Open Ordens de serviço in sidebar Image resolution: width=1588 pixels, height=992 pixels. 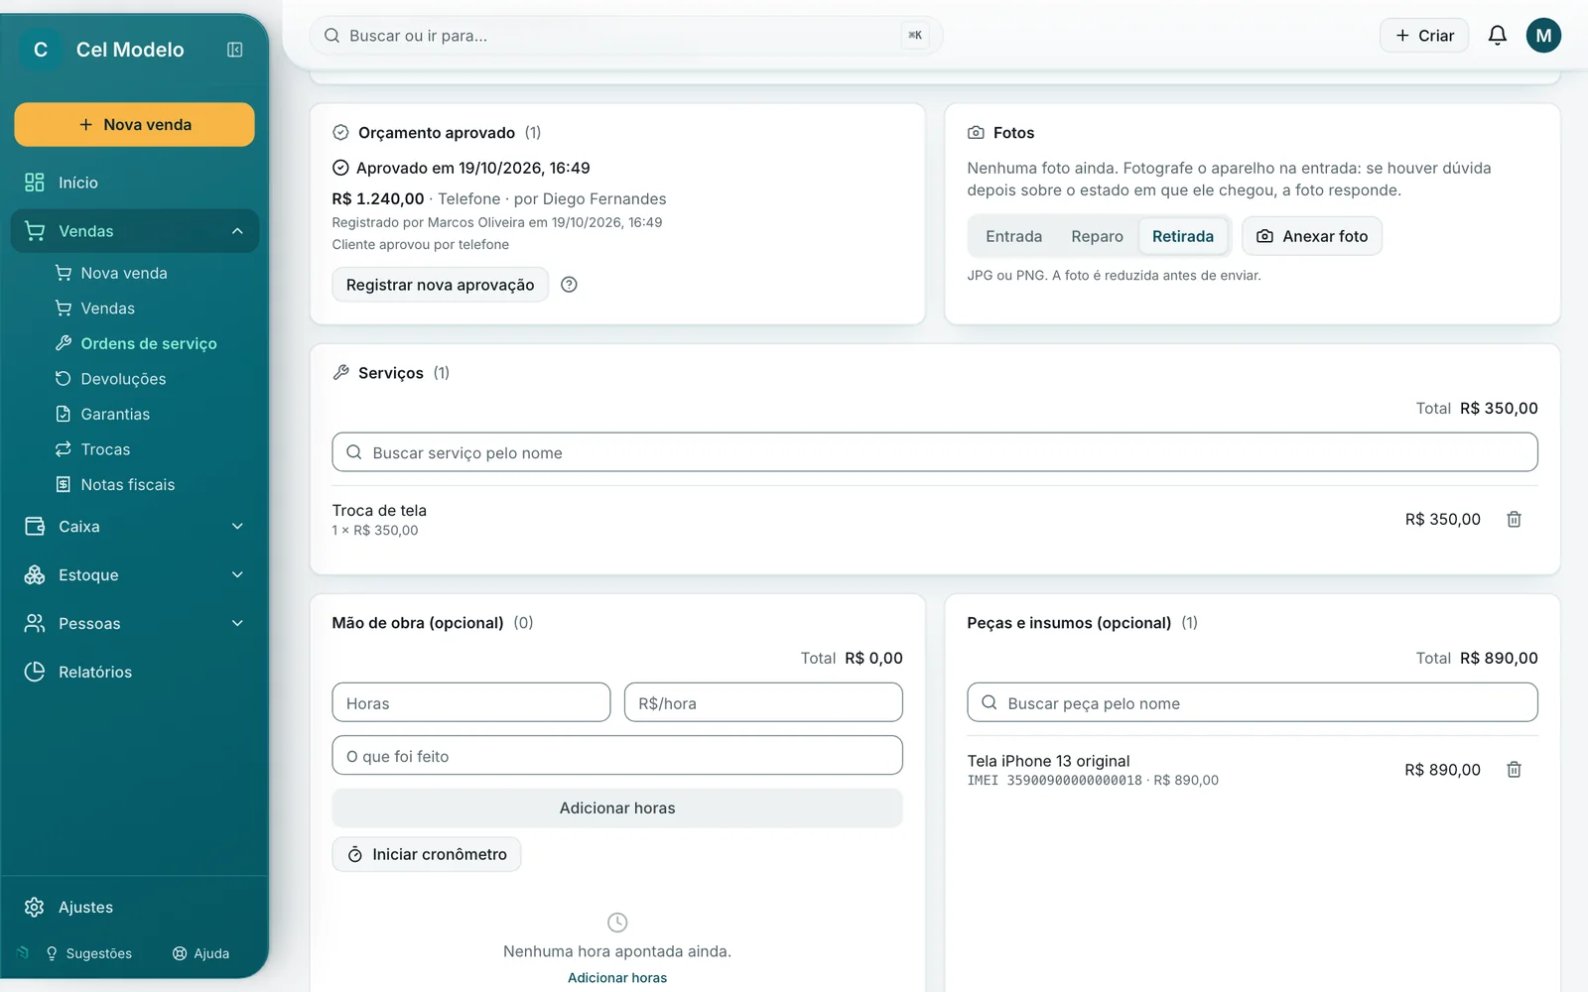pos(149,343)
